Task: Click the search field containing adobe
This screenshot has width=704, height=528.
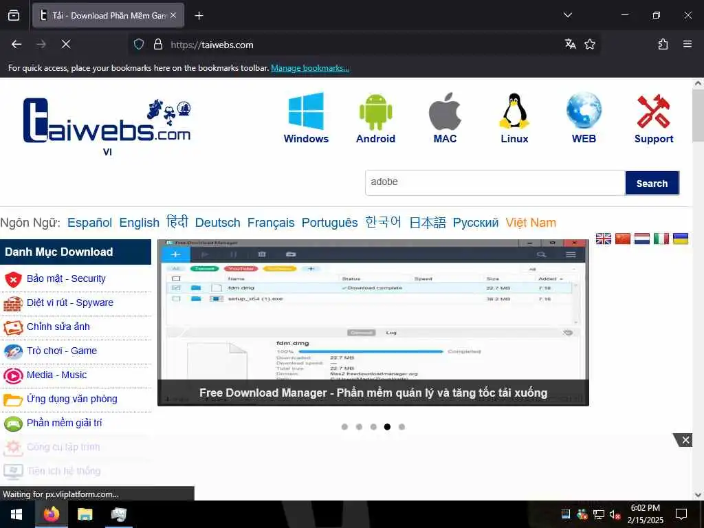Action: coord(495,183)
